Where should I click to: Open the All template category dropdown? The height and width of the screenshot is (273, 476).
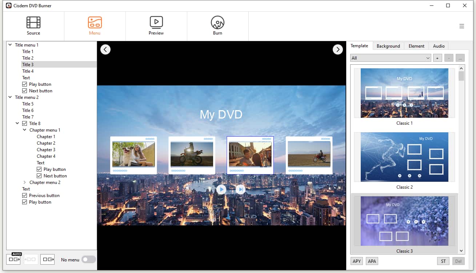391,58
